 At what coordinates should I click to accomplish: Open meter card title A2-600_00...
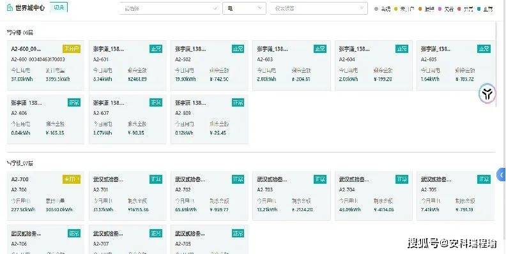tap(26, 49)
